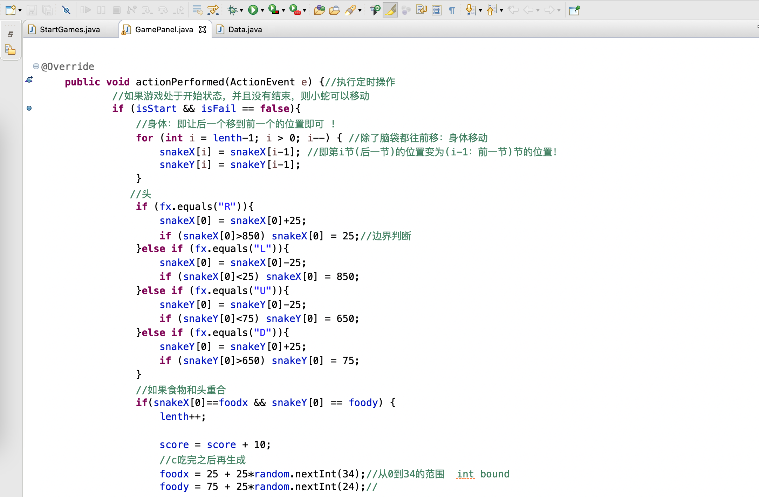Click the New file wizard icon
This screenshot has height=497, width=759.
pos(11,10)
